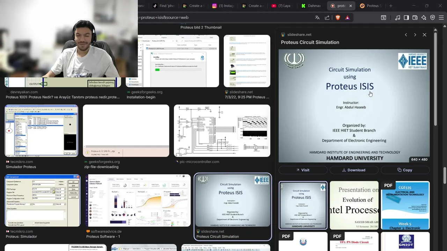Viewport: 447px width, 251px height.
Task: Open the browser hamburger menu
Action: pyautogui.click(x=441, y=17)
